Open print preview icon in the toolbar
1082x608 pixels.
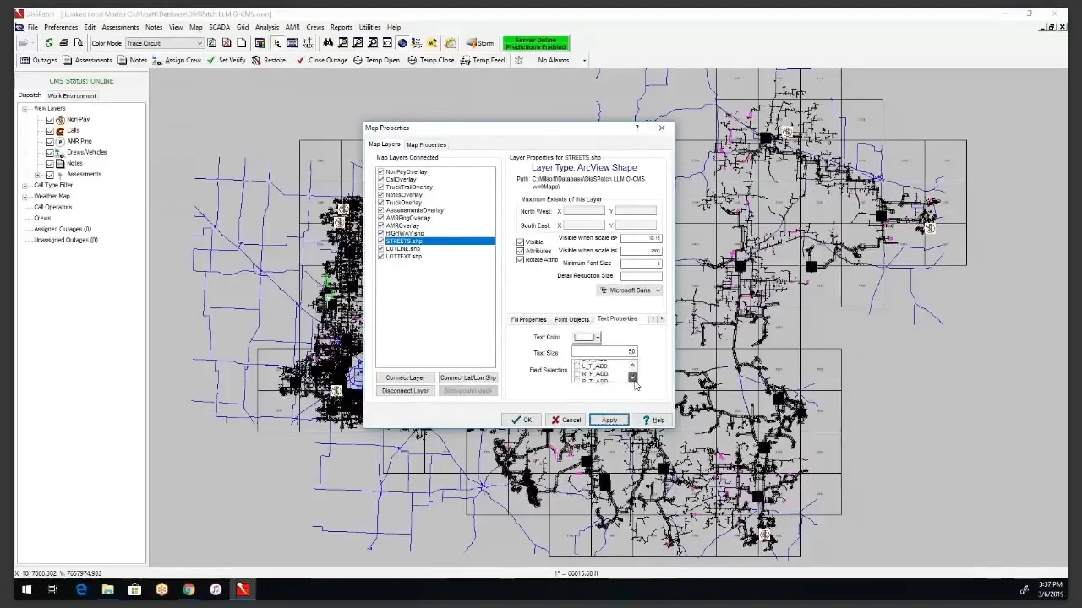click(79, 43)
